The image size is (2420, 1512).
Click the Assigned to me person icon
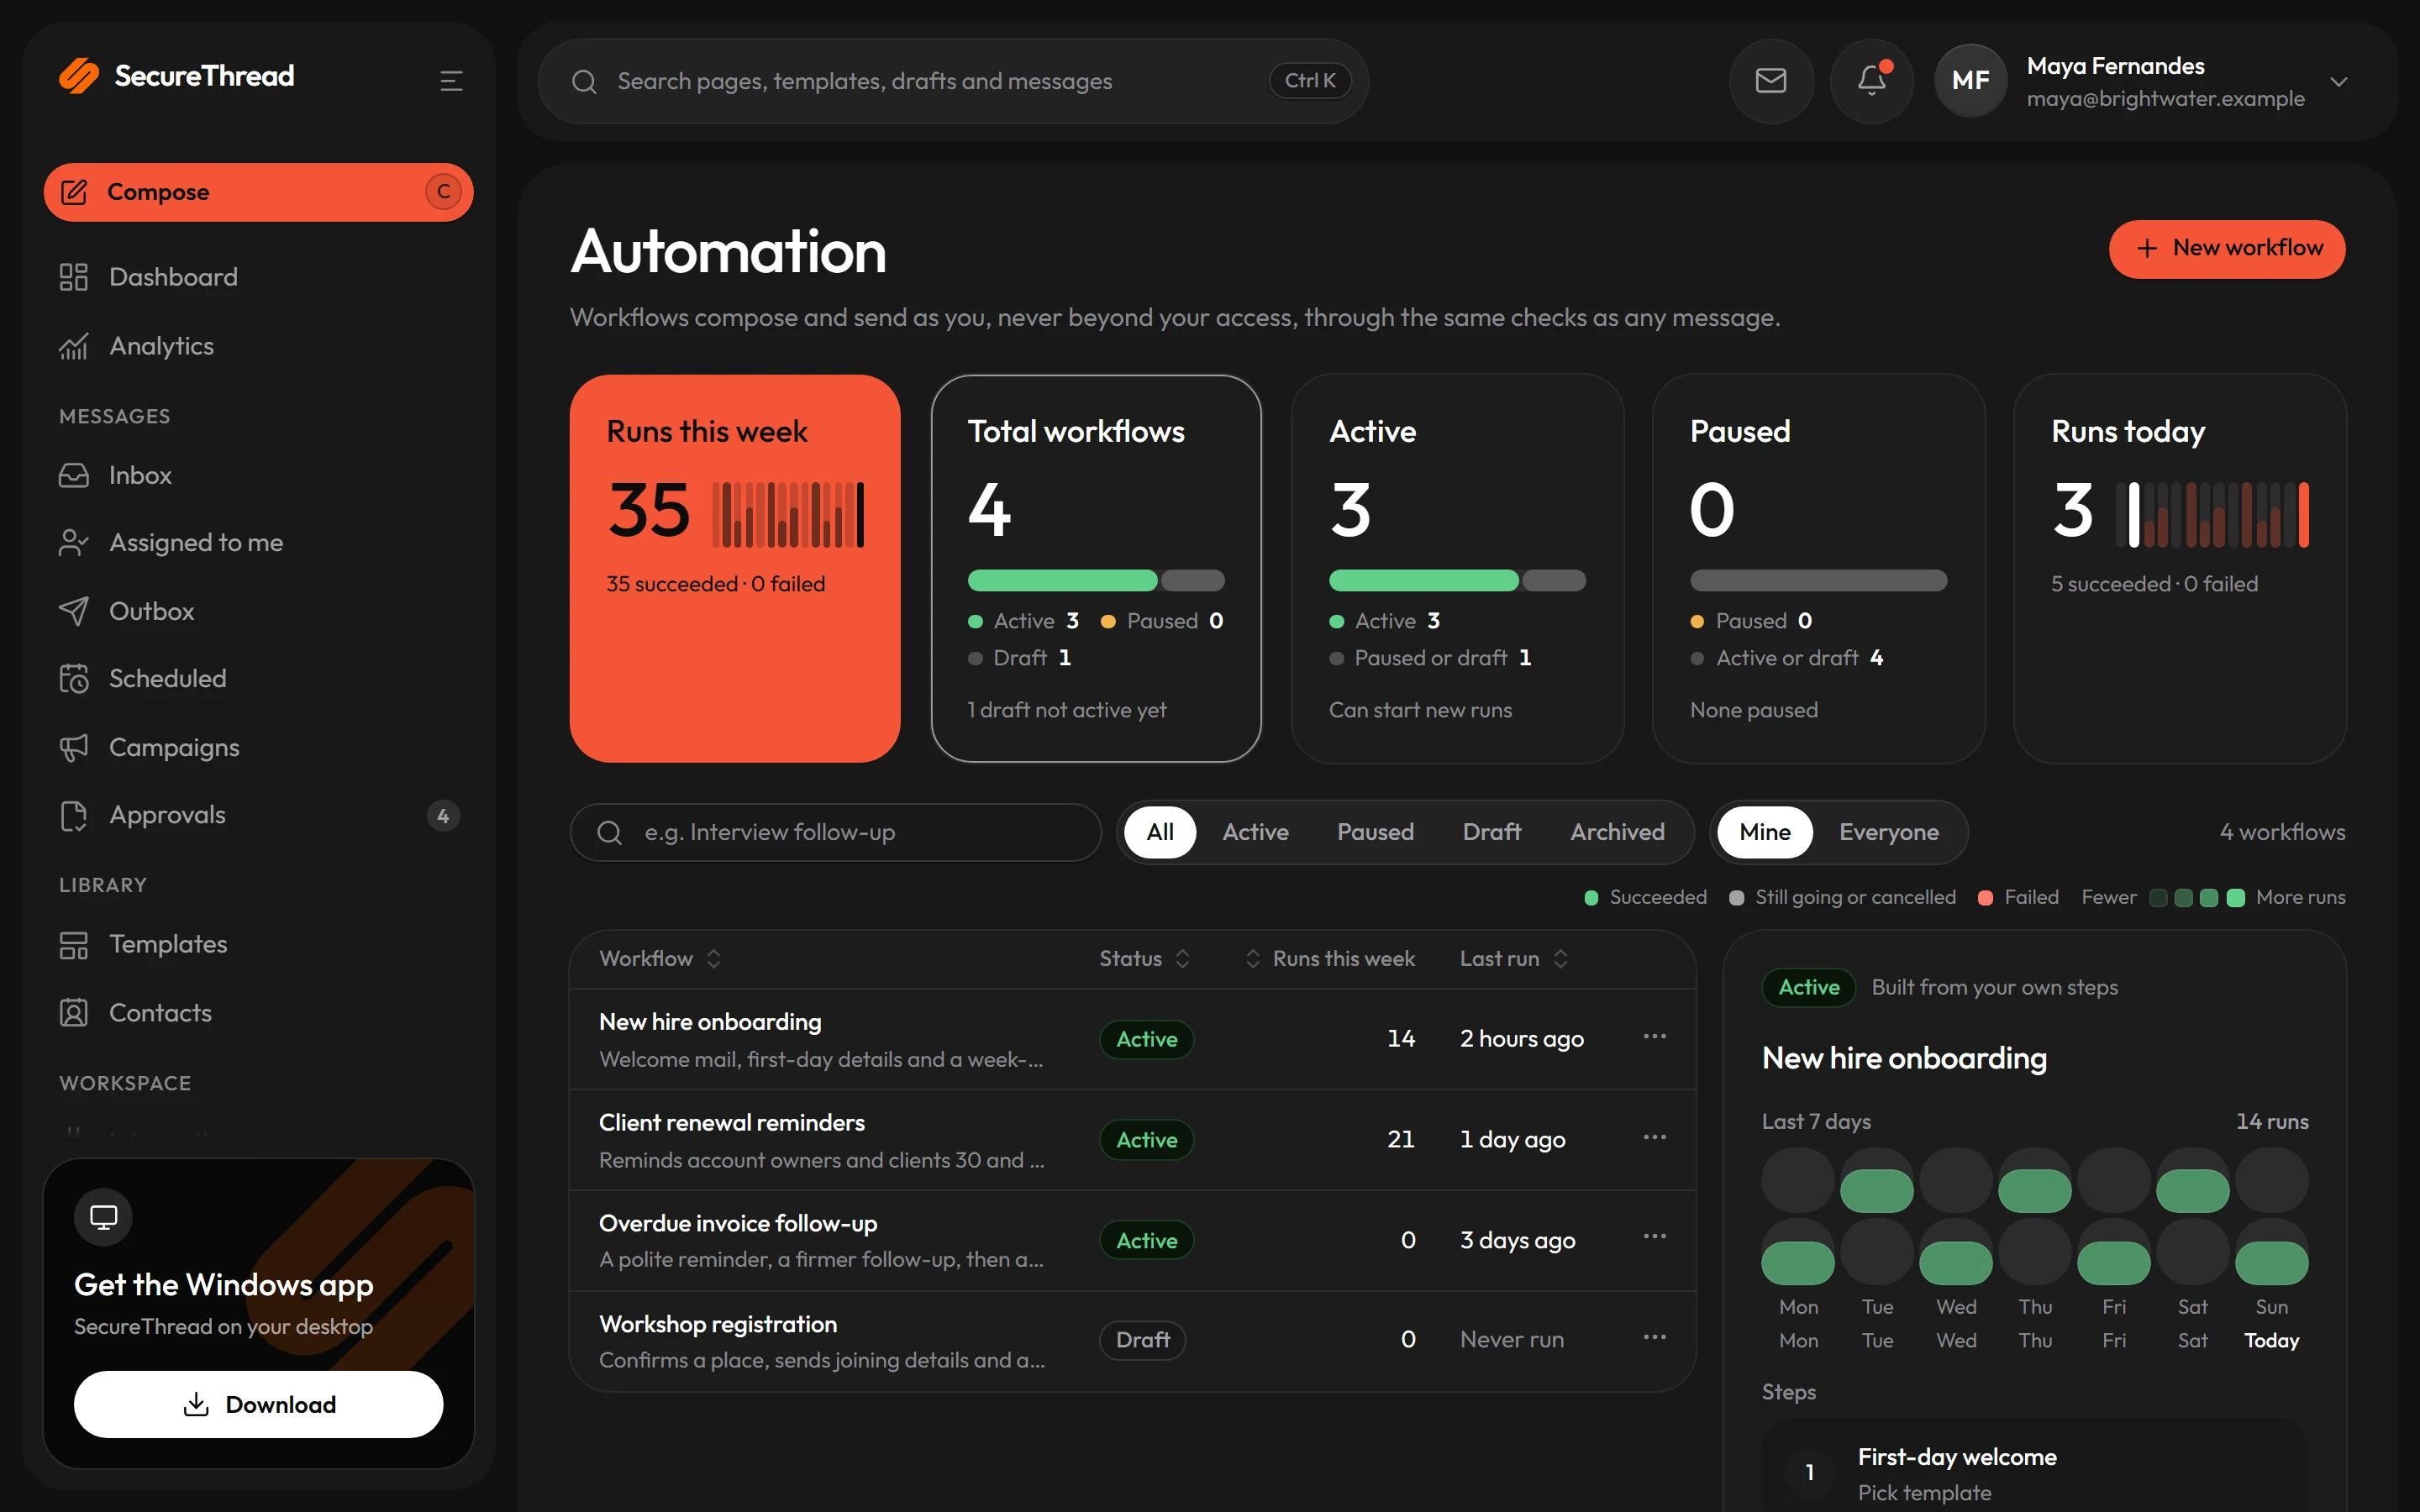pos(74,542)
